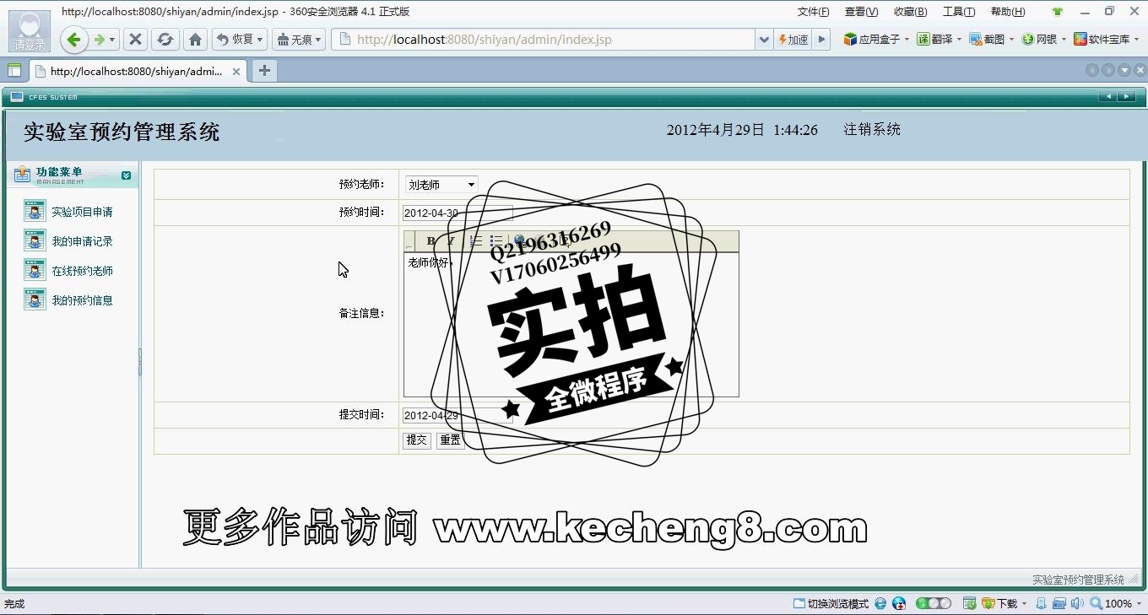Click the green browser back arrow
The width and height of the screenshot is (1148, 615).
(x=73, y=40)
